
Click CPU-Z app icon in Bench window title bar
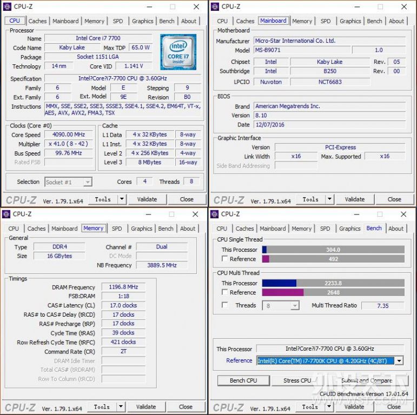click(x=214, y=214)
